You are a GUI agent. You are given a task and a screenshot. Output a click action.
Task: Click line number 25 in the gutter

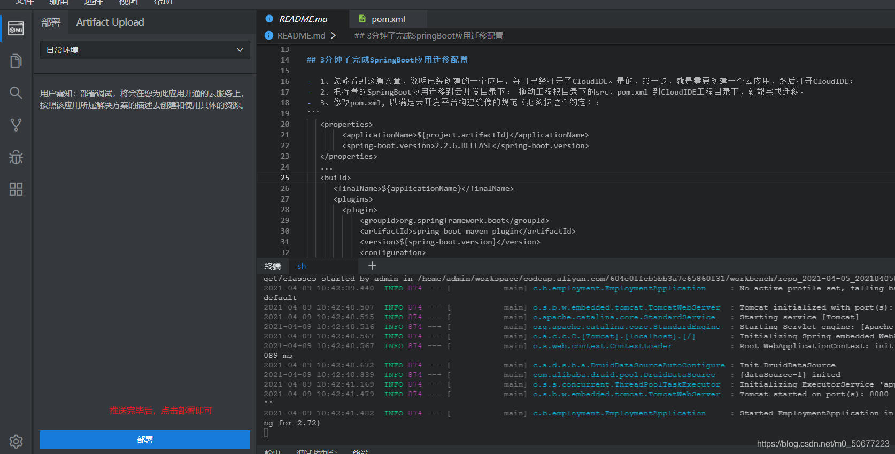(285, 178)
